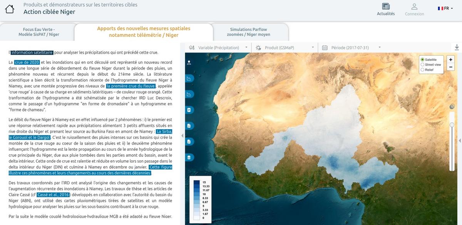Open the document note icon in map sidebar

point(189,110)
